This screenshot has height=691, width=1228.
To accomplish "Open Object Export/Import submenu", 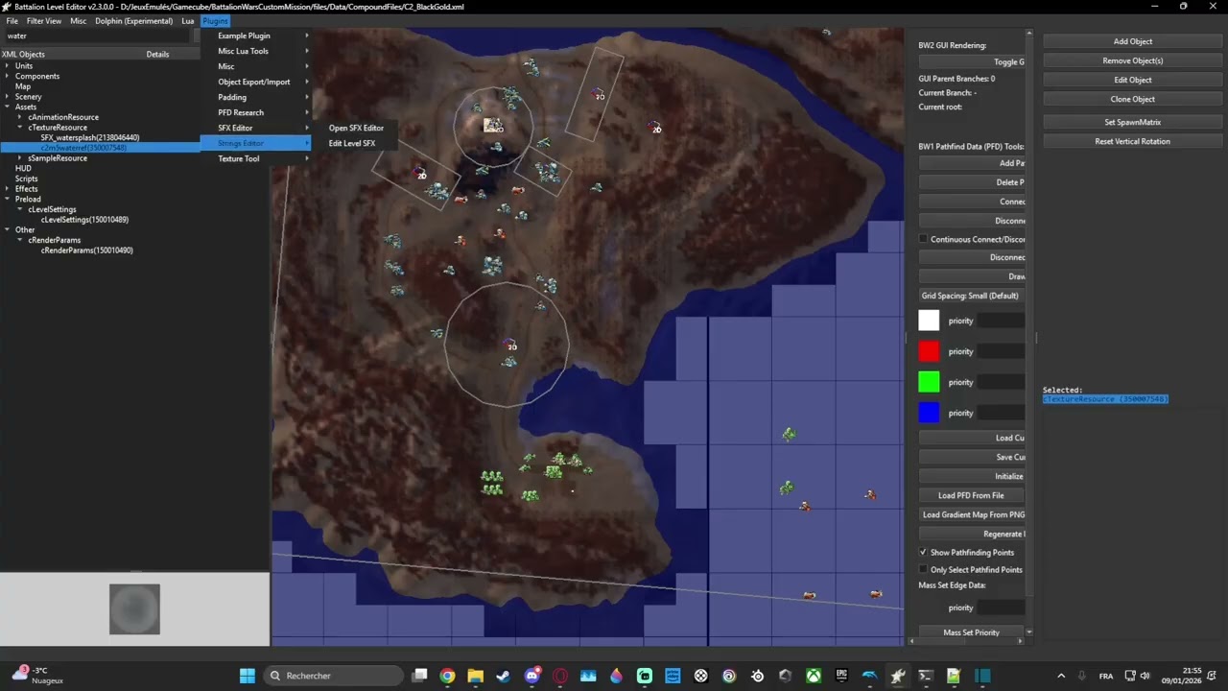I will (x=256, y=82).
